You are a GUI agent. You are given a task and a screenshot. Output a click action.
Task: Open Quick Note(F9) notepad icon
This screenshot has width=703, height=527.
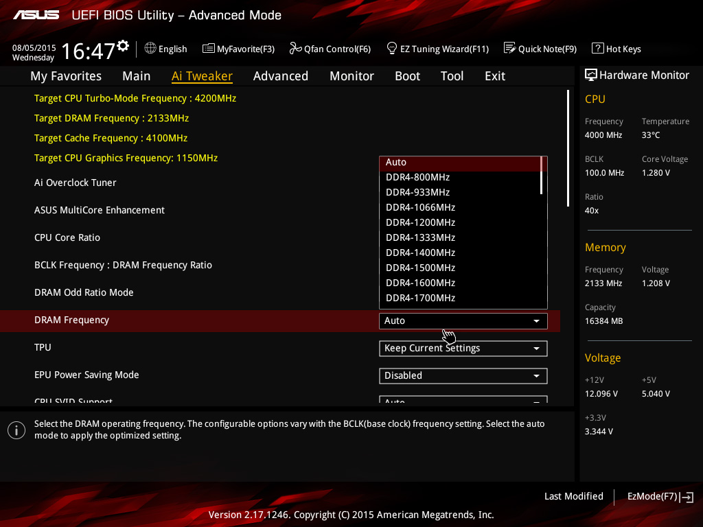509,48
